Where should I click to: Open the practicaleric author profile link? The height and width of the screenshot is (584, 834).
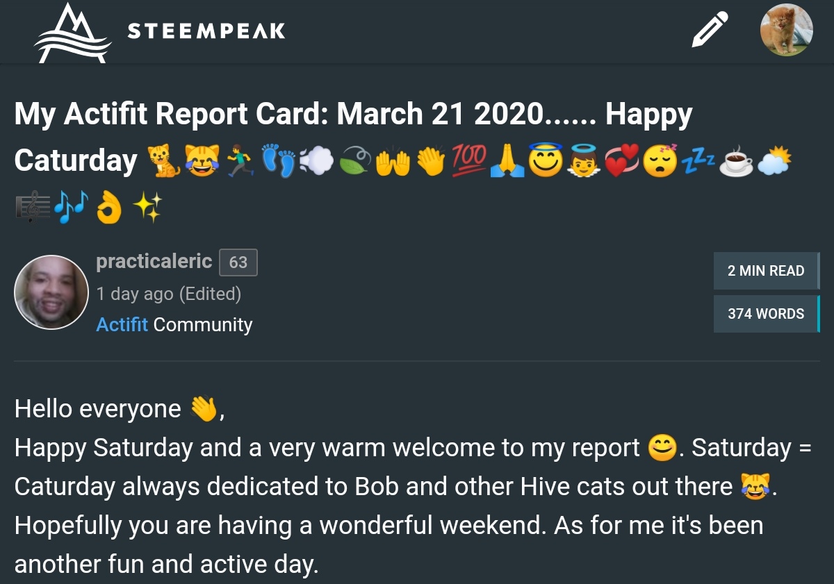click(x=154, y=261)
